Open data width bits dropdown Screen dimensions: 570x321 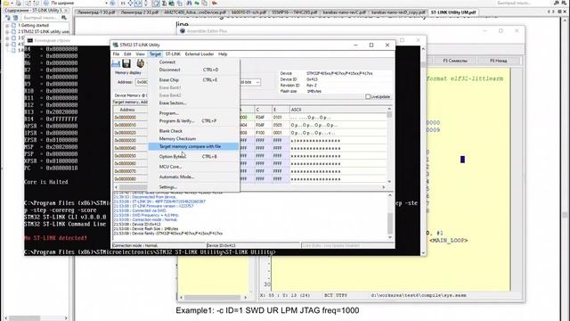pyautogui.click(x=257, y=82)
